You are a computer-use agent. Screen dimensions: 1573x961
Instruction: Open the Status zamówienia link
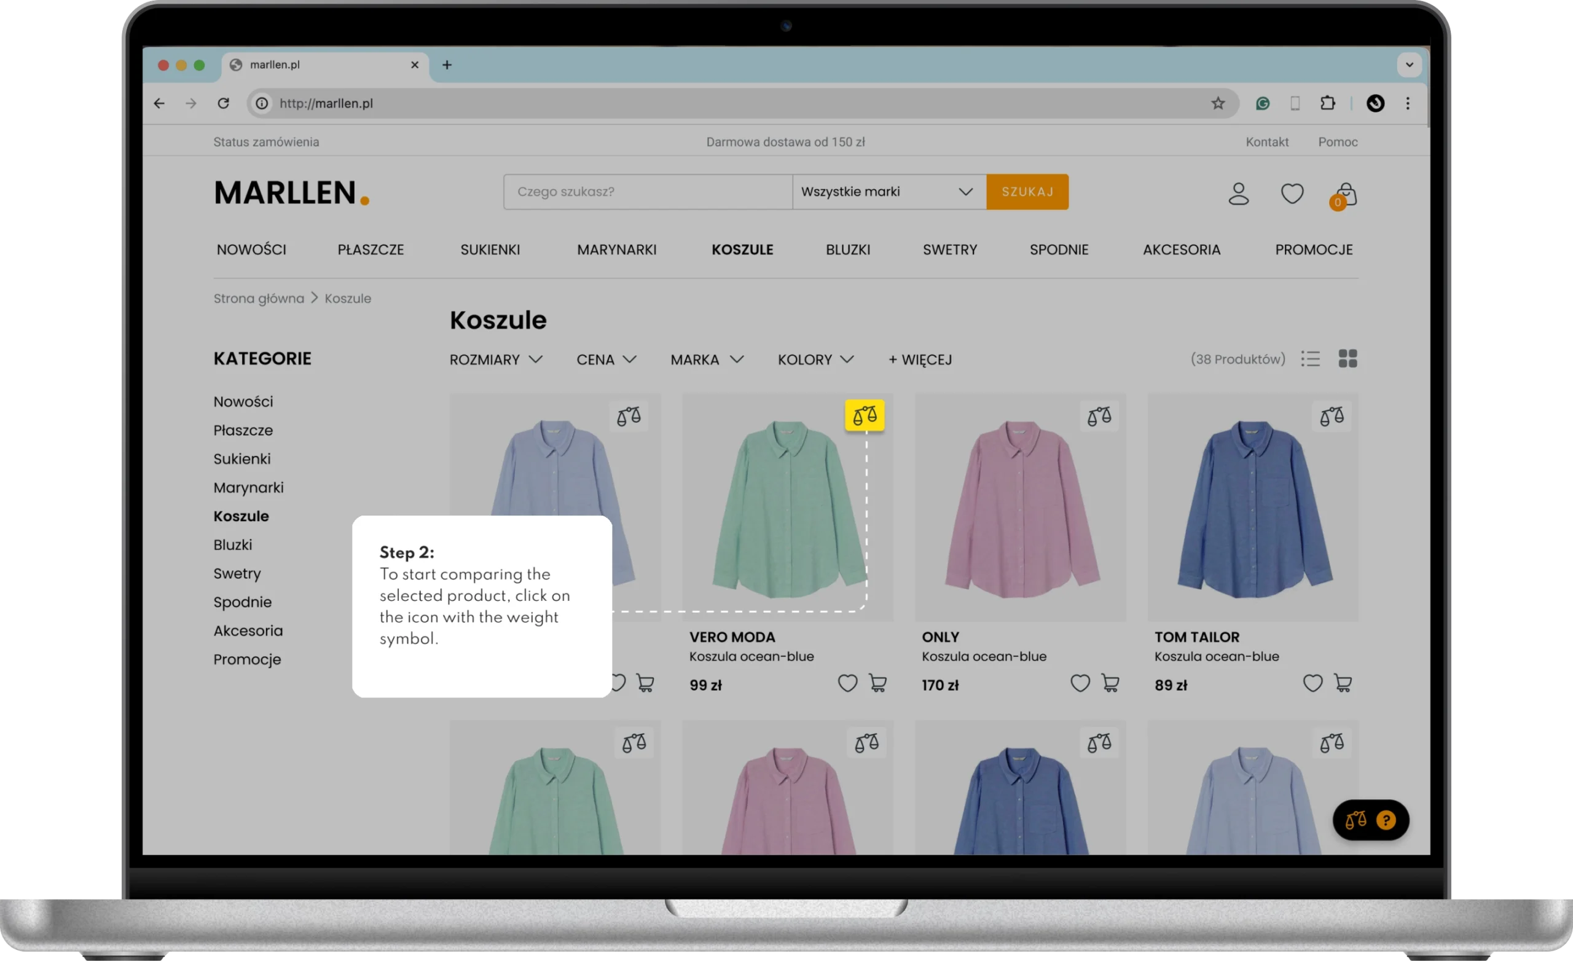tap(266, 142)
